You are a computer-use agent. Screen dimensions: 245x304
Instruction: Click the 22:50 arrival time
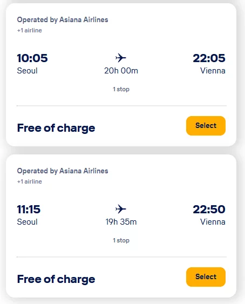tap(209, 209)
